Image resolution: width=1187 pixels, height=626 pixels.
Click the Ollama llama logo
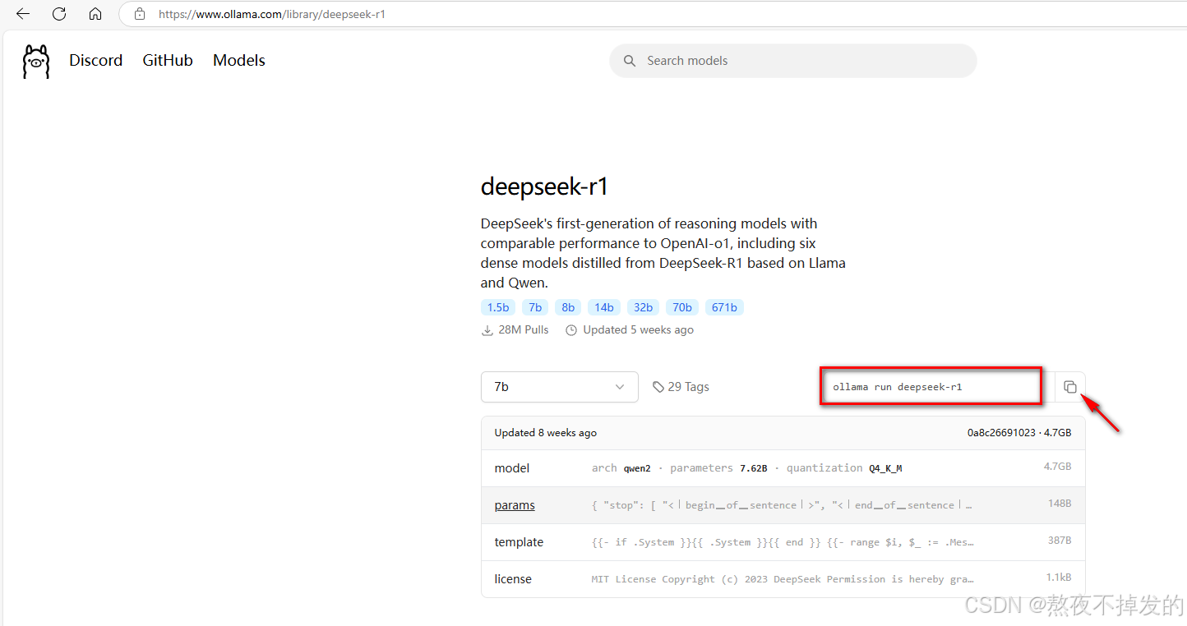[x=36, y=62]
